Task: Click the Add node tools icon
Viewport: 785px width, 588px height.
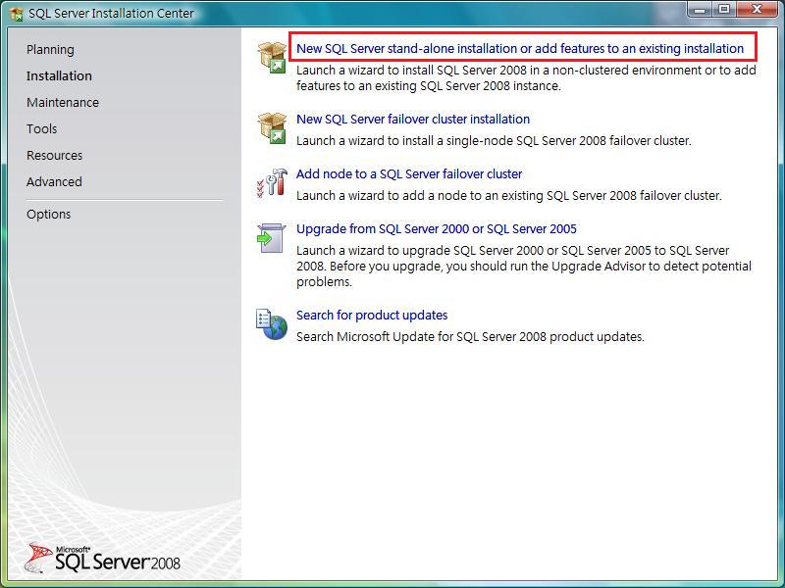Action: [272, 182]
